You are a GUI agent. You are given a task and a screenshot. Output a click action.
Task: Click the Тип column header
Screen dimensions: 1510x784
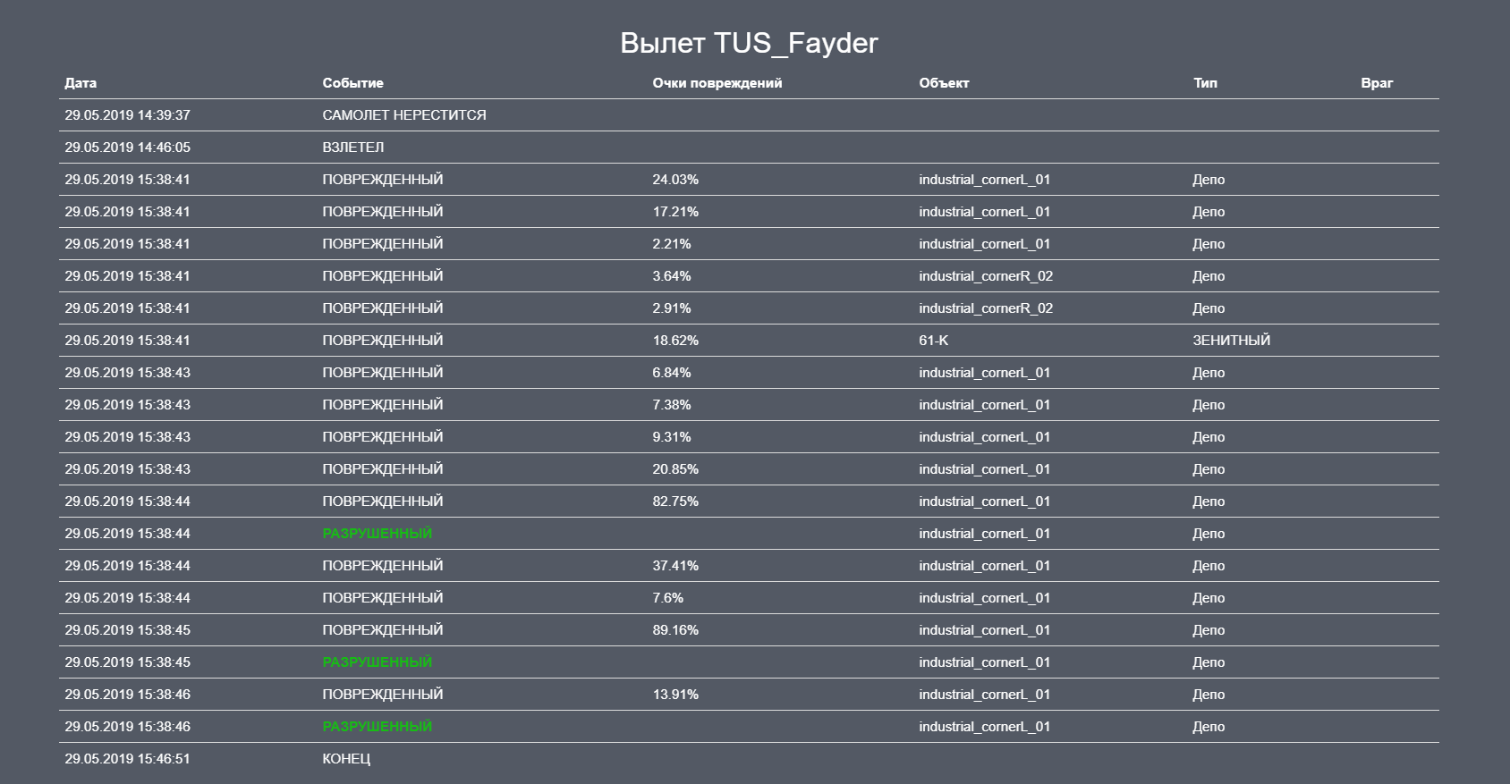1204,83
